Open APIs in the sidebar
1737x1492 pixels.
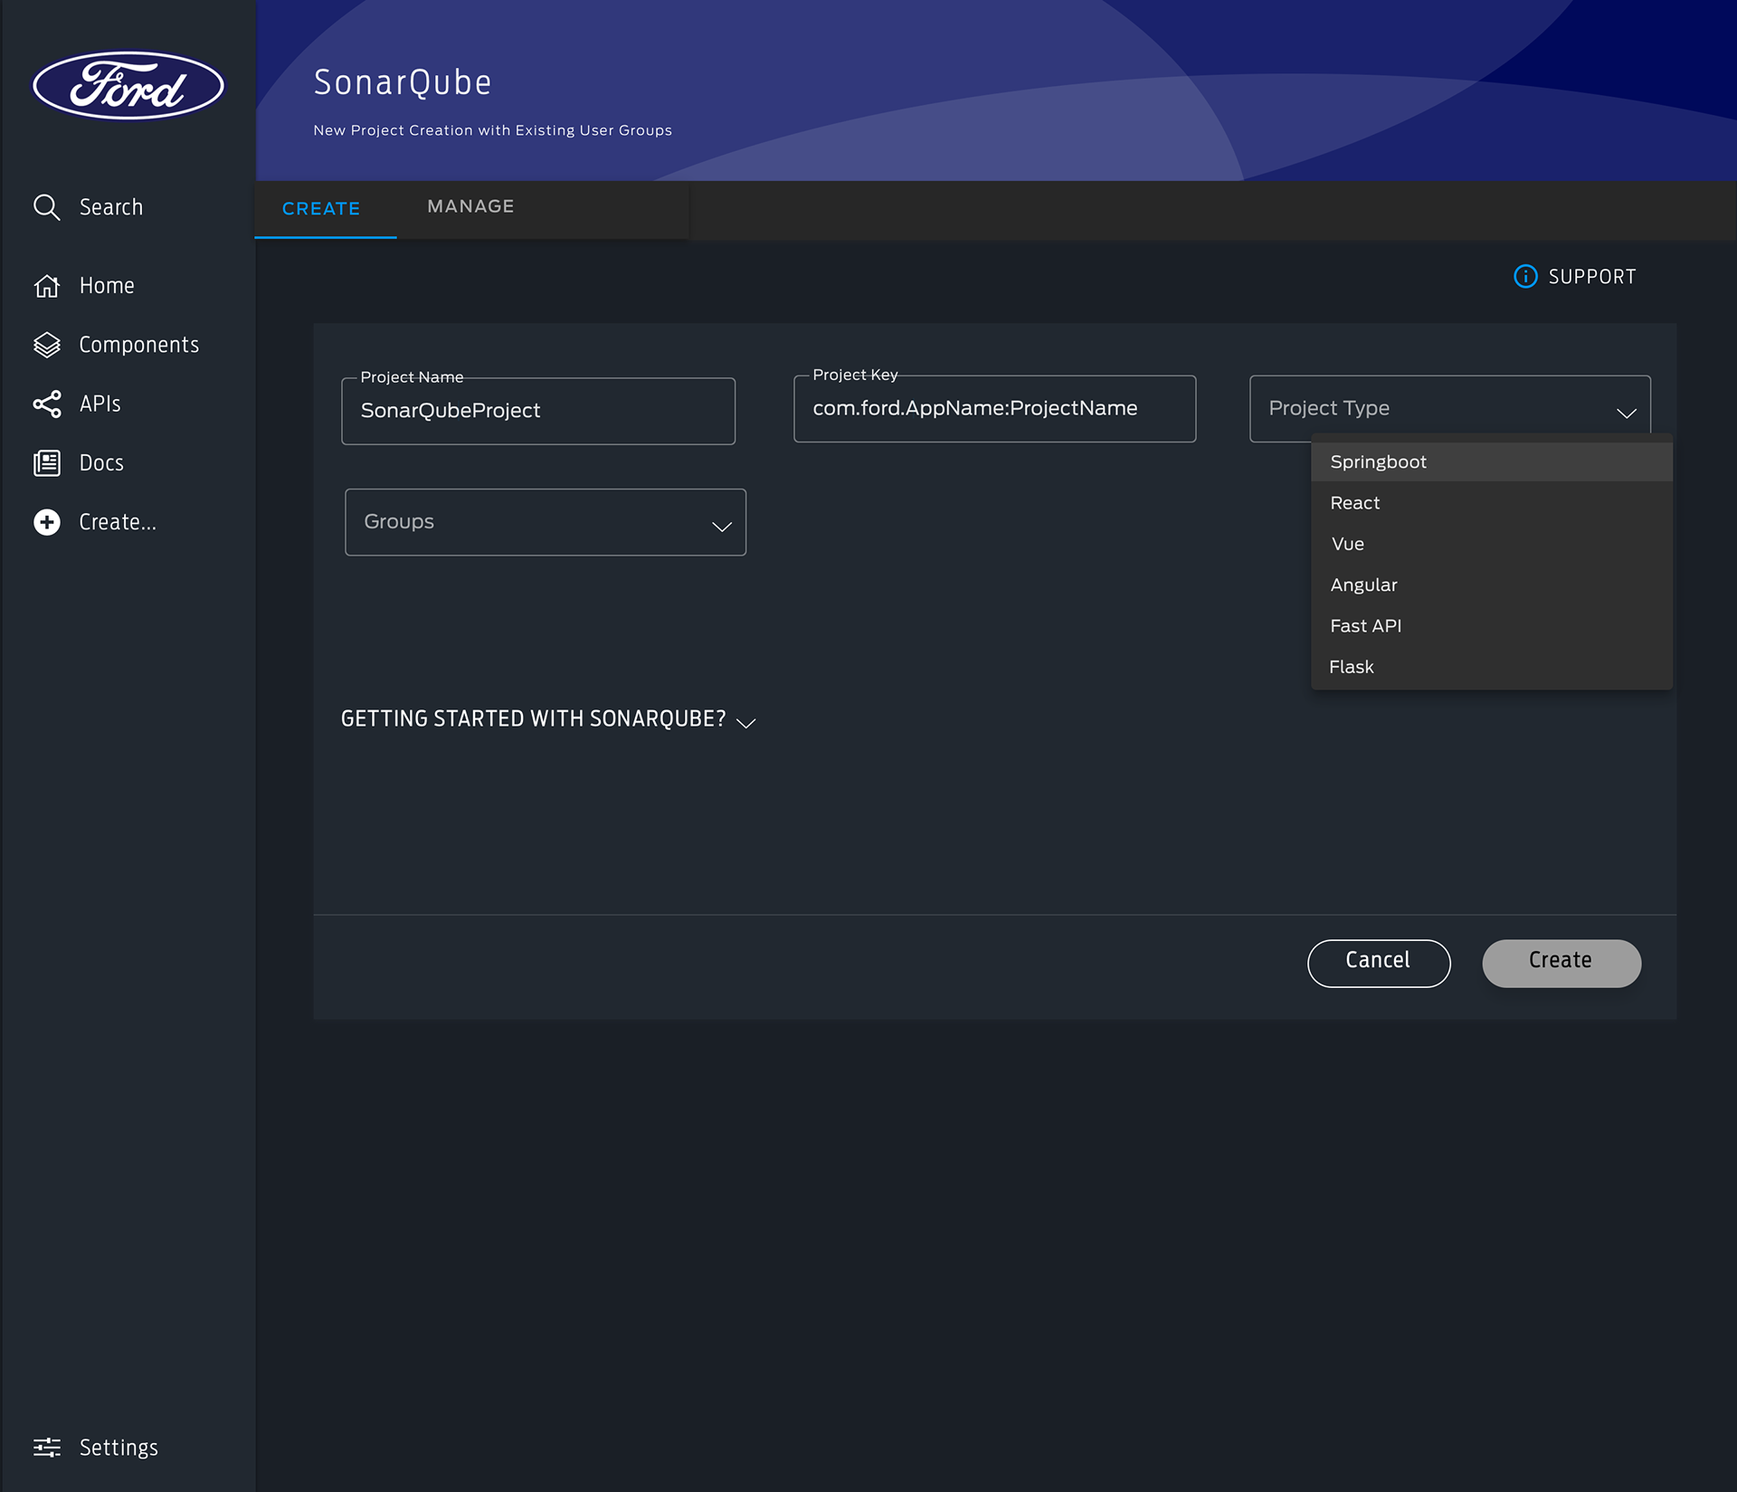pyautogui.click(x=100, y=404)
